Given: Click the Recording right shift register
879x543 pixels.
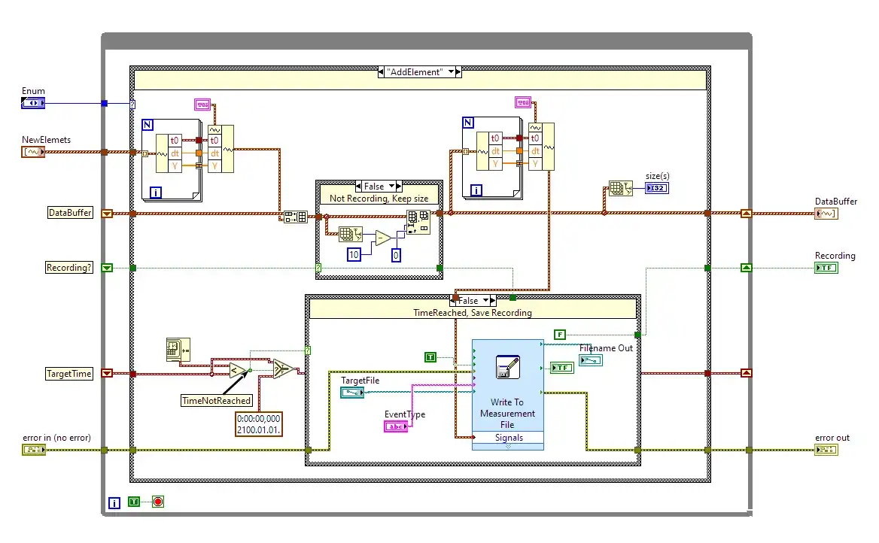Looking at the screenshot, I should click(746, 268).
